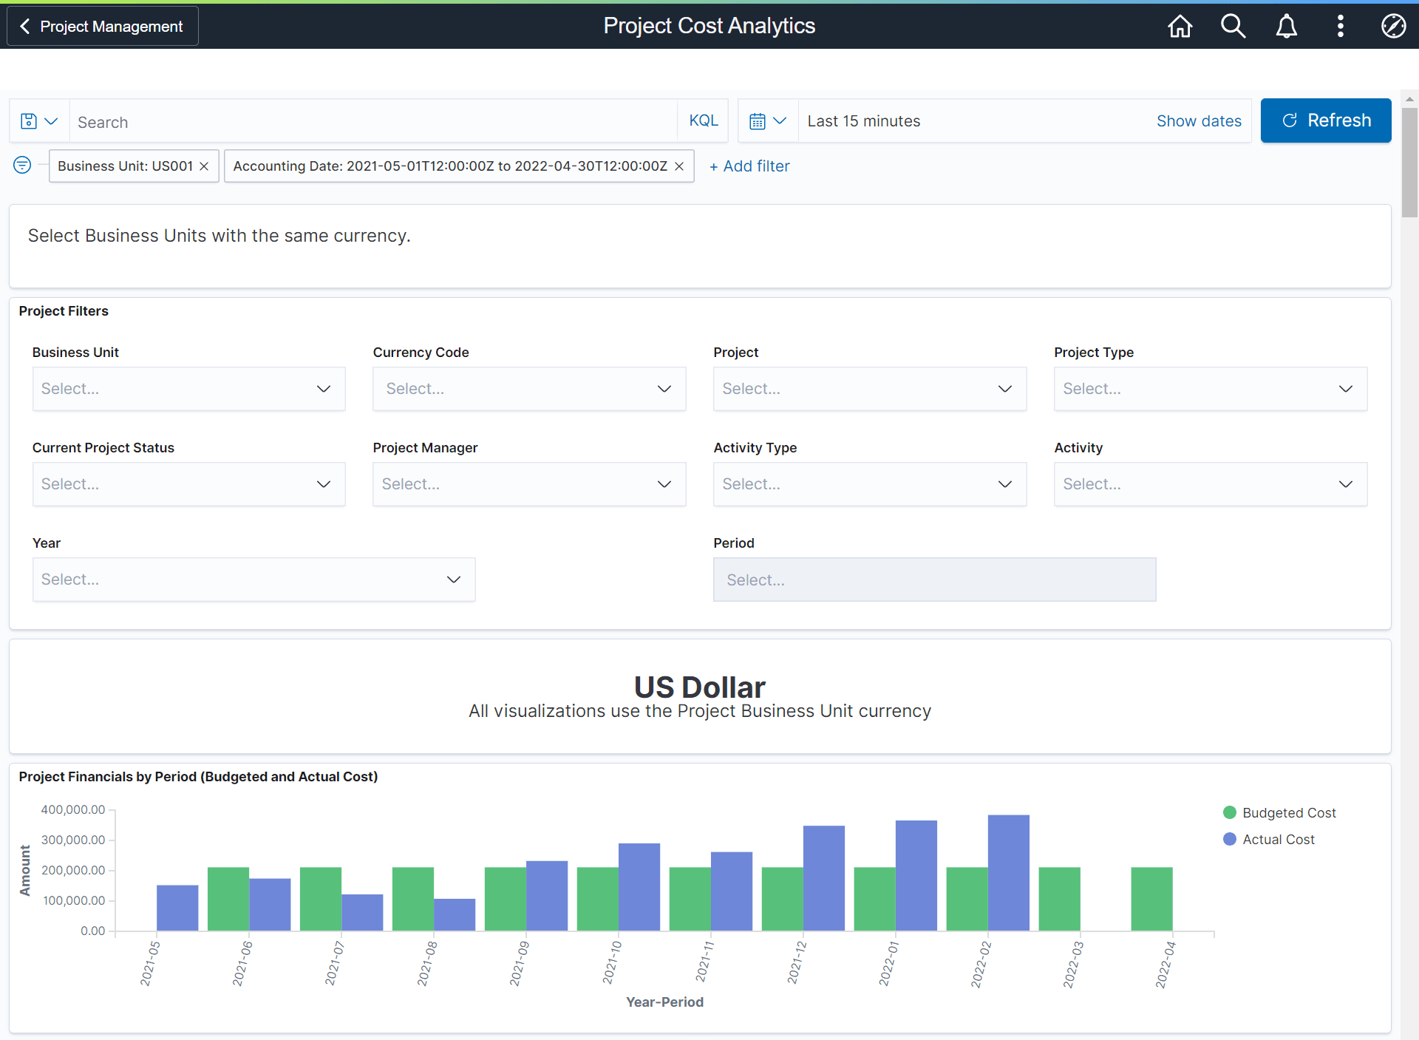Toggle Actual Cost in the chart legend

click(1269, 839)
